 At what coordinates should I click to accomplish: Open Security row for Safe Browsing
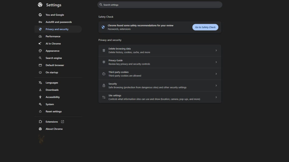point(160,85)
